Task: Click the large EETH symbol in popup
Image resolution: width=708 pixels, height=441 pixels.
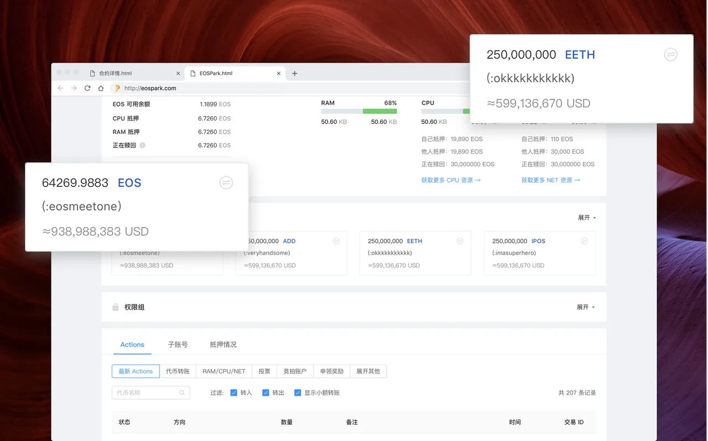Action: (x=580, y=55)
